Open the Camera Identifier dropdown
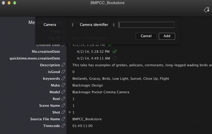Image resolution: width=212 pixels, height=134 pixels. point(97,25)
